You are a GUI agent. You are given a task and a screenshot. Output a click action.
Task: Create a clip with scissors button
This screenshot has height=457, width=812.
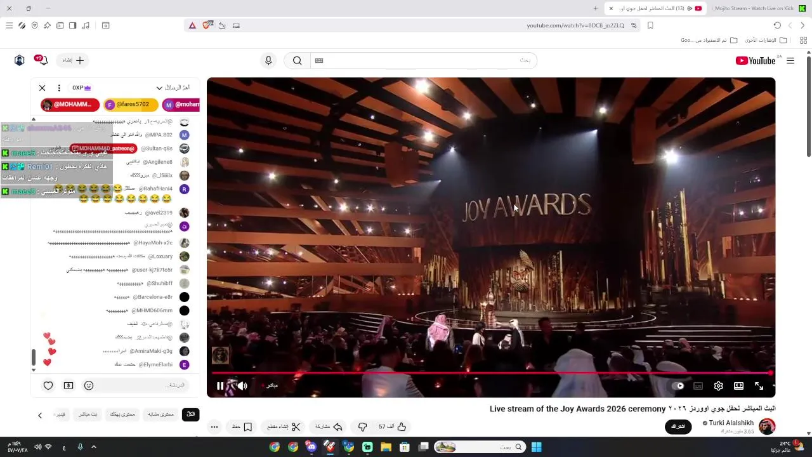tap(283, 427)
